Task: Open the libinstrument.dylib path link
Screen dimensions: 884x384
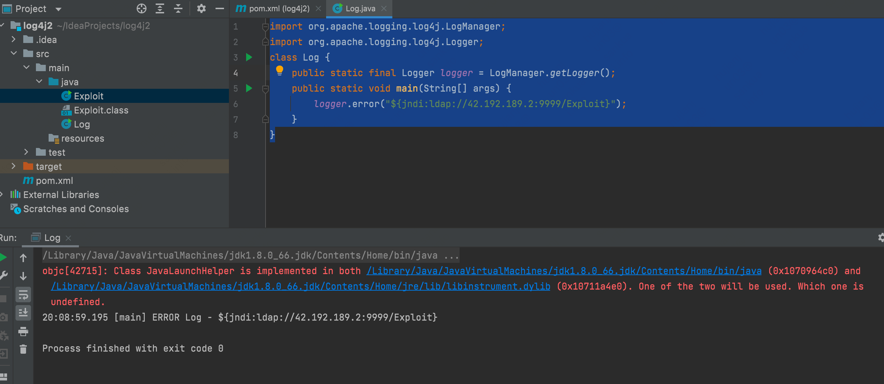Action: point(300,286)
